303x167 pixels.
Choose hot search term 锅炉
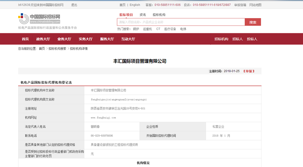[136, 29]
